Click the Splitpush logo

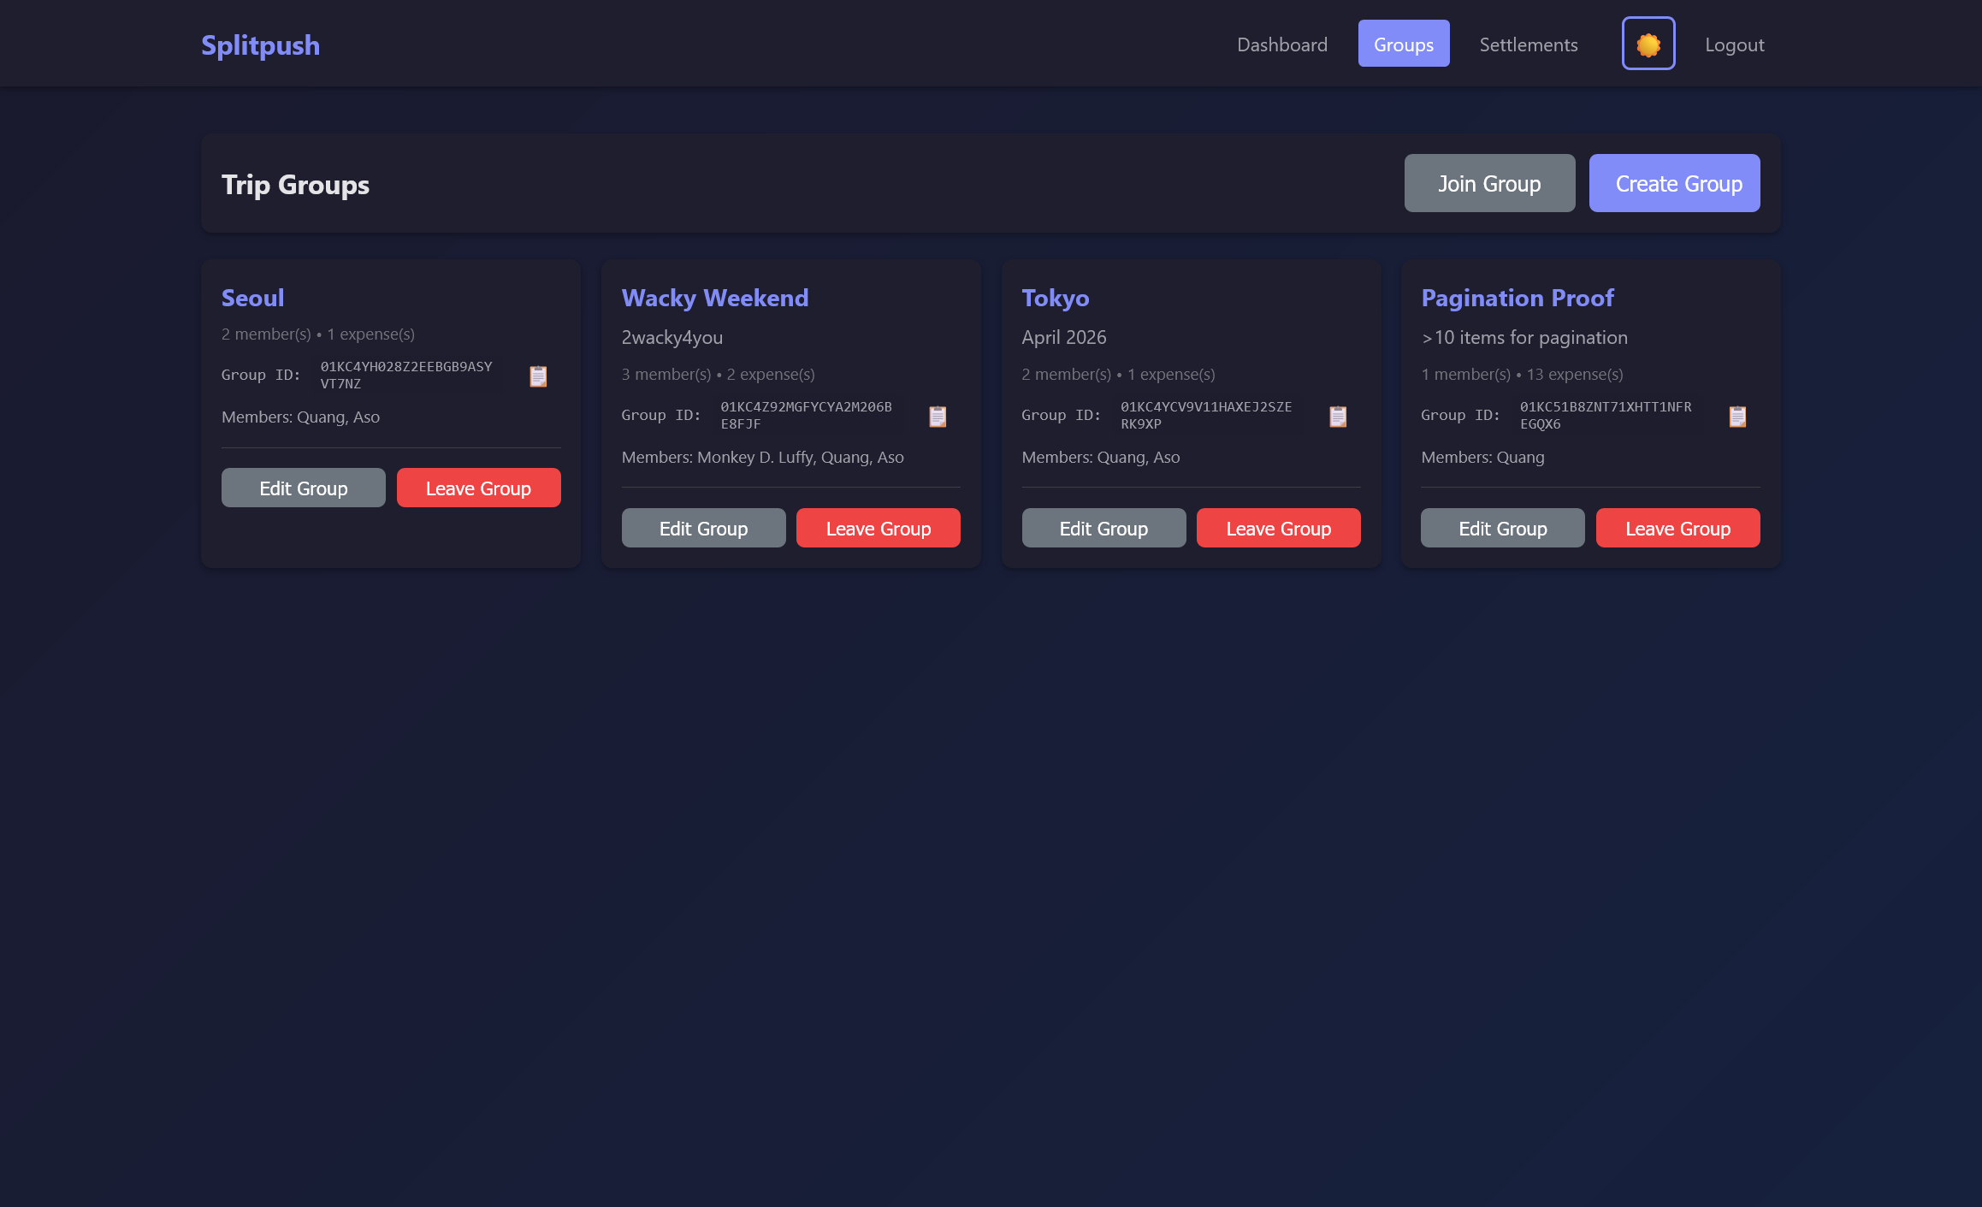tap(260, 44)
